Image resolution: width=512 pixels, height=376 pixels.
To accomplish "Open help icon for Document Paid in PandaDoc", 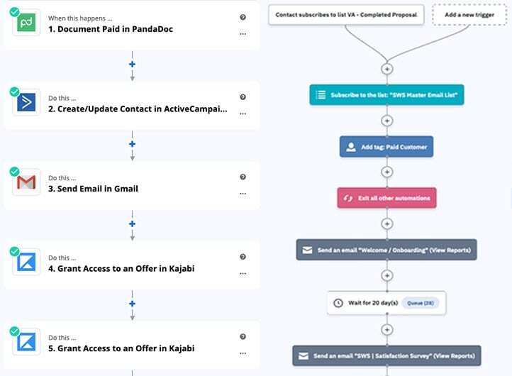I will click(243, 17).
